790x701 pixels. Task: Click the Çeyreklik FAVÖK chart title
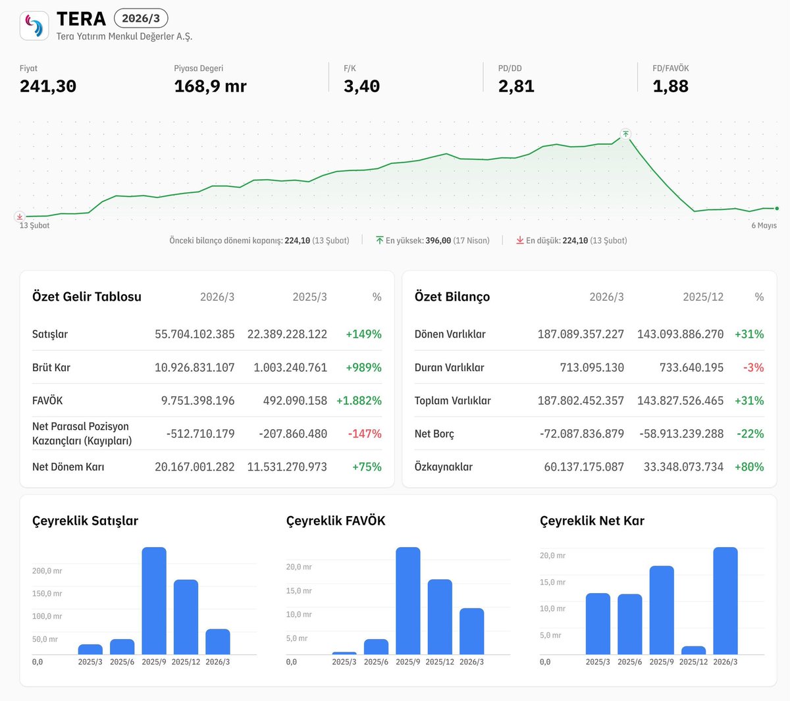point(336,521)
